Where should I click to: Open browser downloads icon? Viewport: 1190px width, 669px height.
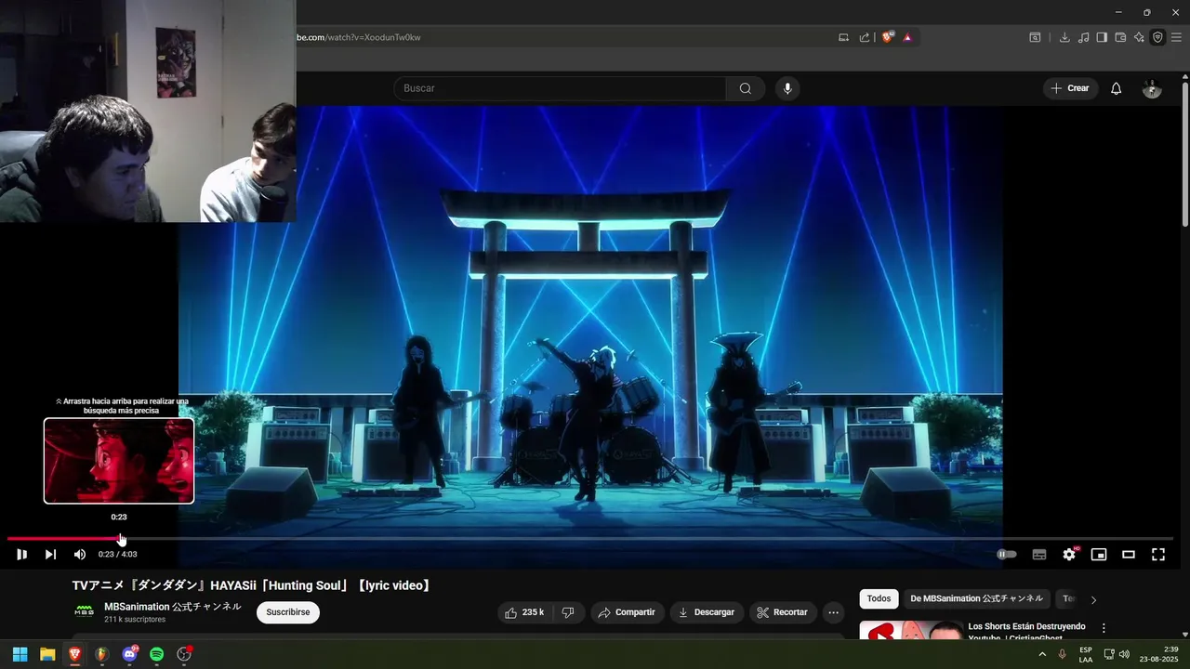pos(1064,37)
